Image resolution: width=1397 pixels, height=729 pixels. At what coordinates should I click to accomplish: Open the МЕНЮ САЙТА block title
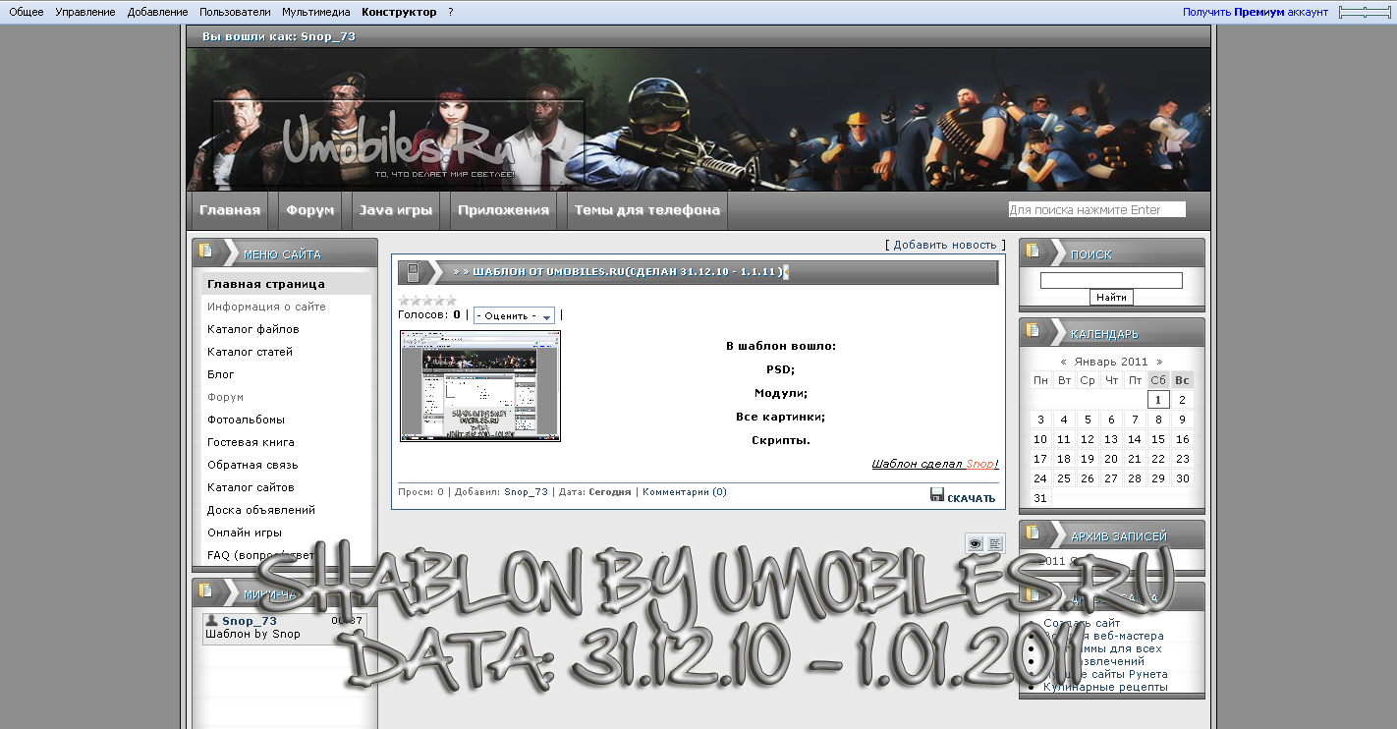282,254
